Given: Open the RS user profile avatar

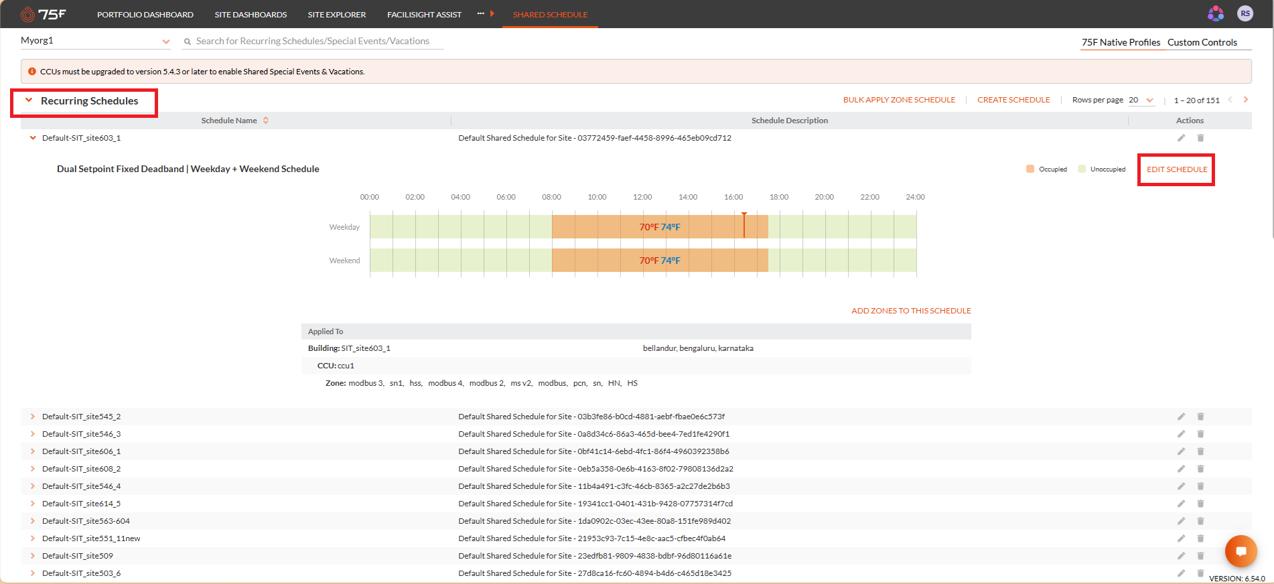Looking at the screenshot, I should pos(1245,13).
